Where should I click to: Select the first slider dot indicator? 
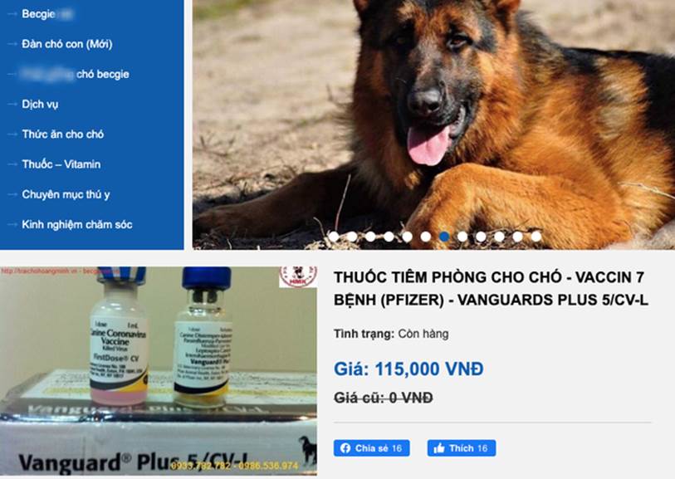pyautogui.click(x=334, y=237)
